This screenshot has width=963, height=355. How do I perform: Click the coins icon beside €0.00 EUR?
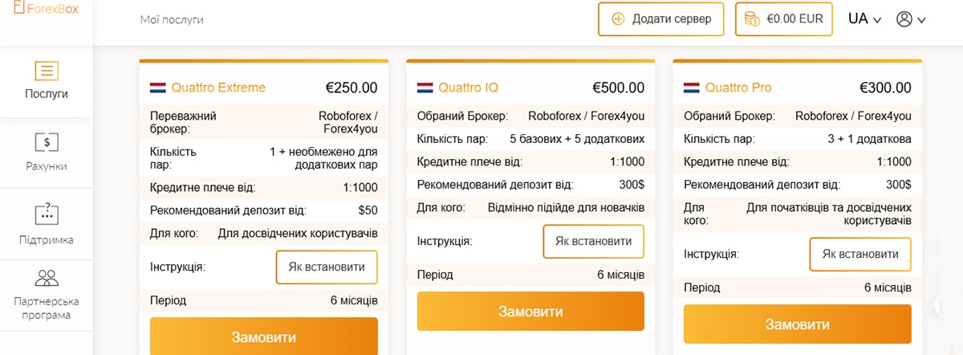point(753,19)
